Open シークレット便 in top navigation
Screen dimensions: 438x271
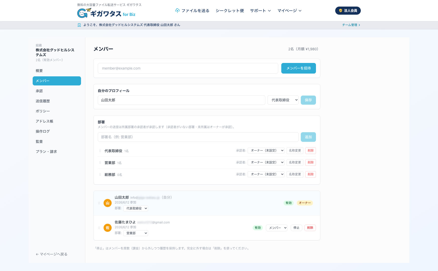click(x=230, y=11)
